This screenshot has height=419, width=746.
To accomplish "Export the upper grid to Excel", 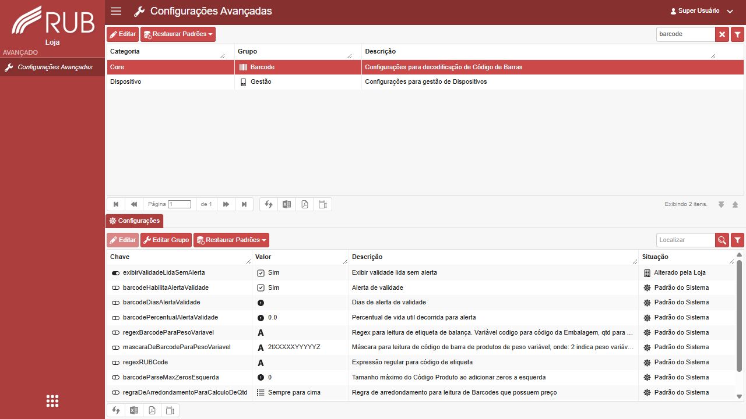I will [287, 204].
